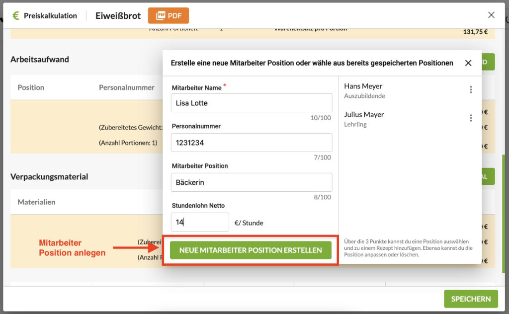Open the three-dot menu for Julius Mayer
The image size is (509, 314).
click(471, 118)
